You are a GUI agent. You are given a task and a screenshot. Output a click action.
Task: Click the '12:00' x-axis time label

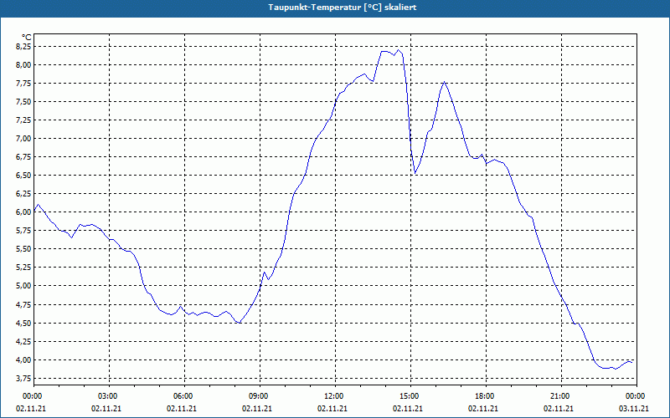pos(335,396)
